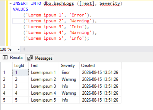Click the Error severity cell
Image resolution: width=153 pixels, height=110 pixels.
(x=69, y=72)
